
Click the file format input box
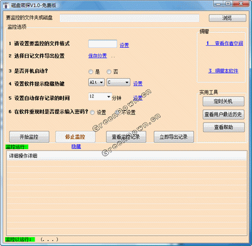click(x=103, y=44)
